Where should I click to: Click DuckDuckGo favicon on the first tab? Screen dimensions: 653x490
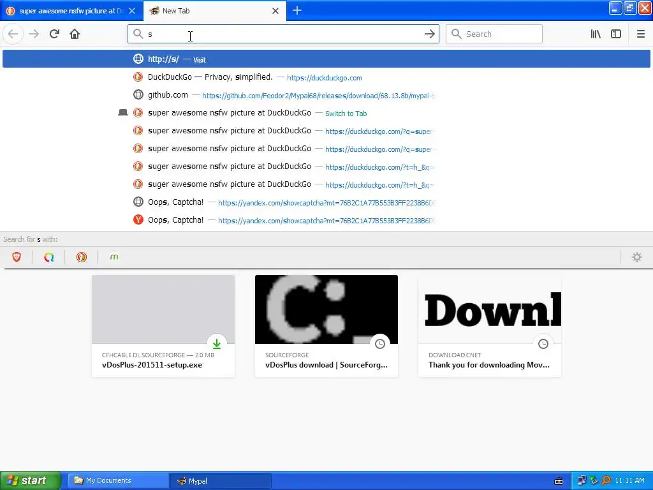coord(11,11)
